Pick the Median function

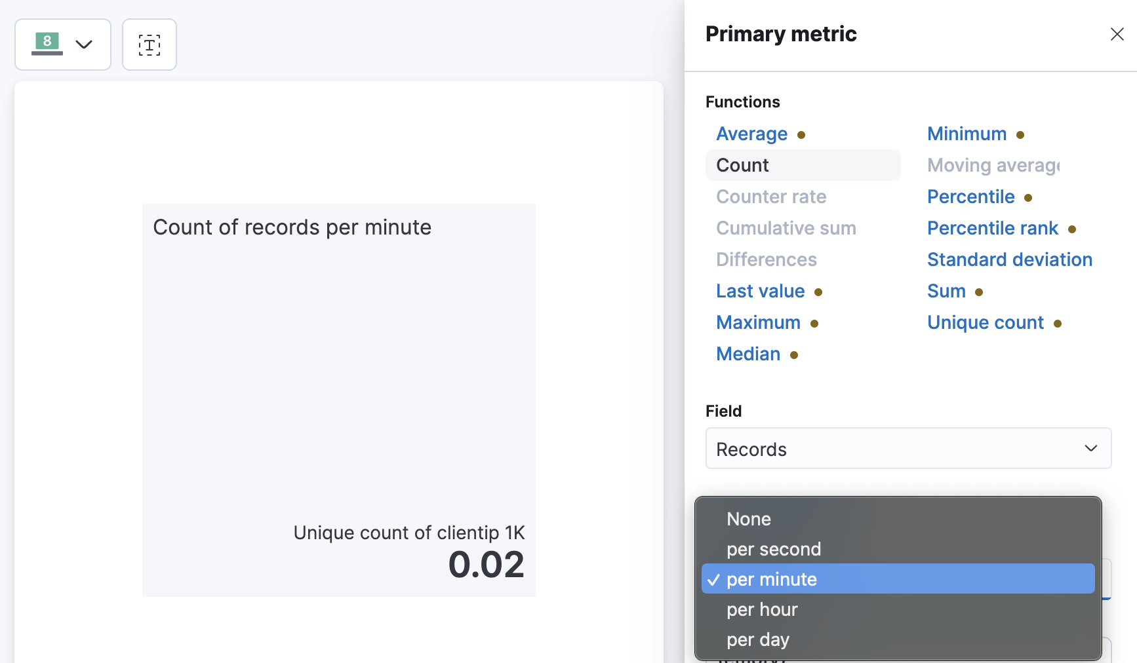pos(748,354)
